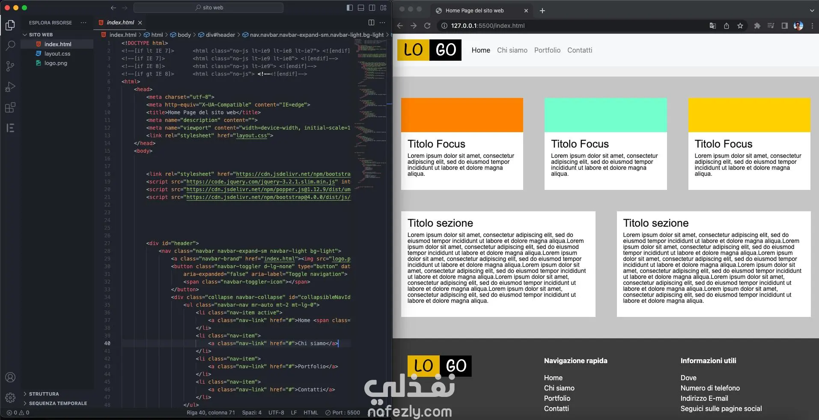The height and width of the screenshot is (420, 819).
Task: Click Spazi: 4 indentation setting
Action: click(252, 413)
